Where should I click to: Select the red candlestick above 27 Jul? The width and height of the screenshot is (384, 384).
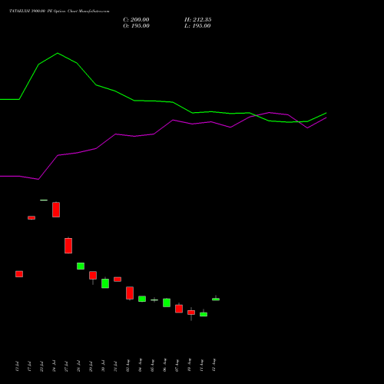click(x=68, y=246)
